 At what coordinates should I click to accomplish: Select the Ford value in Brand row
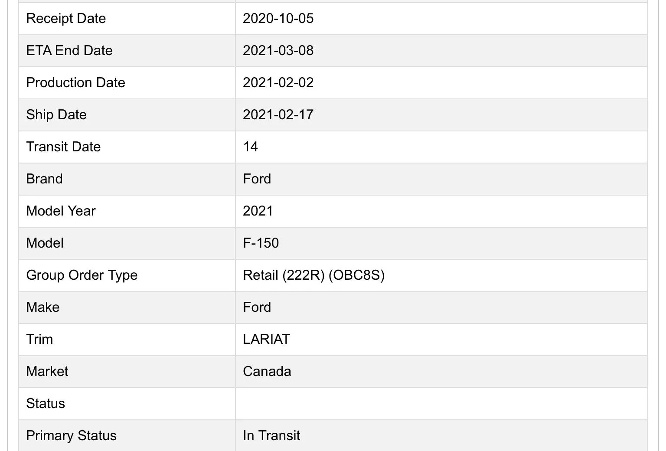pos(257,179)
